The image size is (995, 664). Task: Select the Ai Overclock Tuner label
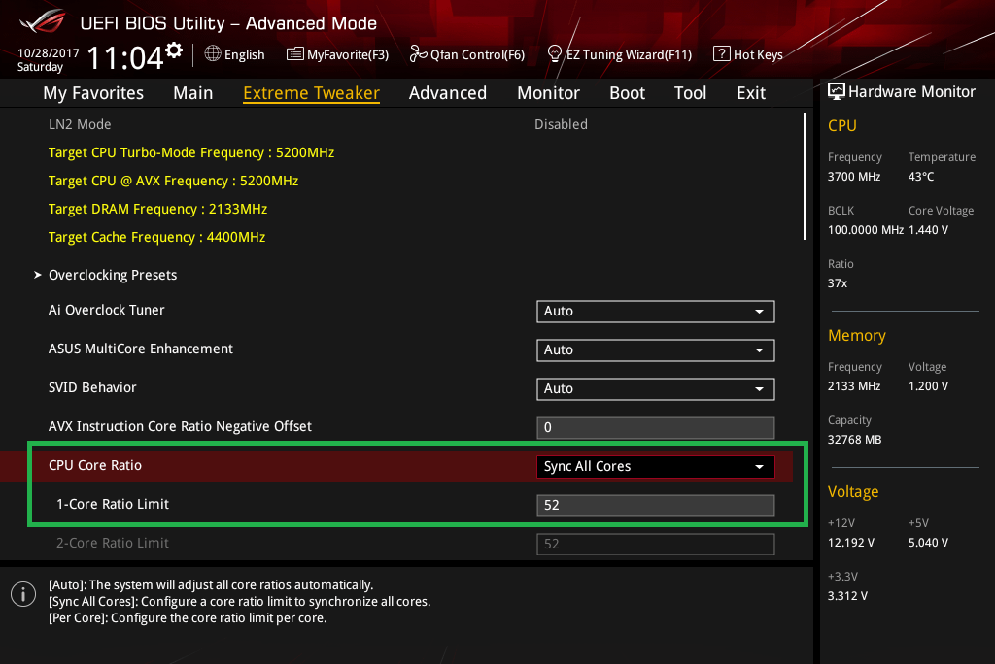[107, 310]
